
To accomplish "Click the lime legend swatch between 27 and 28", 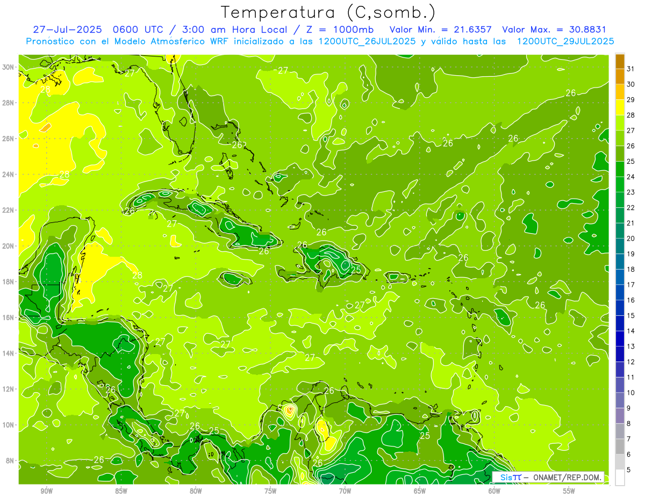I will tap(620, 122).
